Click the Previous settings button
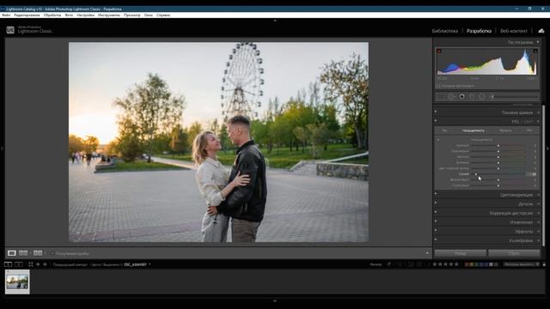 click(461, 253)
